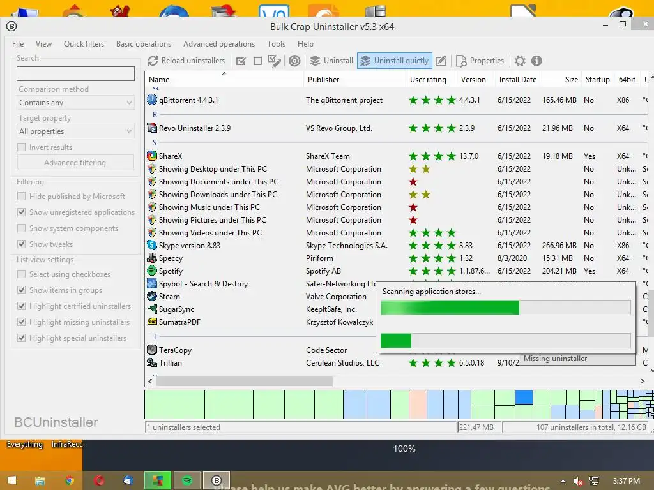Image resolution: width=654 pixels, height=490 pixels.
Task: Sort by the User rating column
Action: click(x=431, y=80)
